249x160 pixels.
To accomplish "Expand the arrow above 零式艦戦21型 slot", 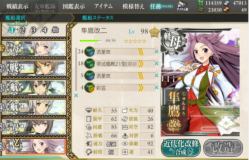I will (x=156, y=60).
